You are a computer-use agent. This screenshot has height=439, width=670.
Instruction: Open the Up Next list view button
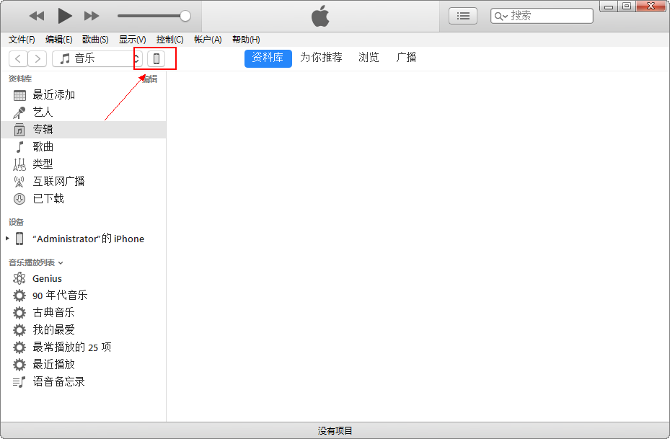click(463, 17)
